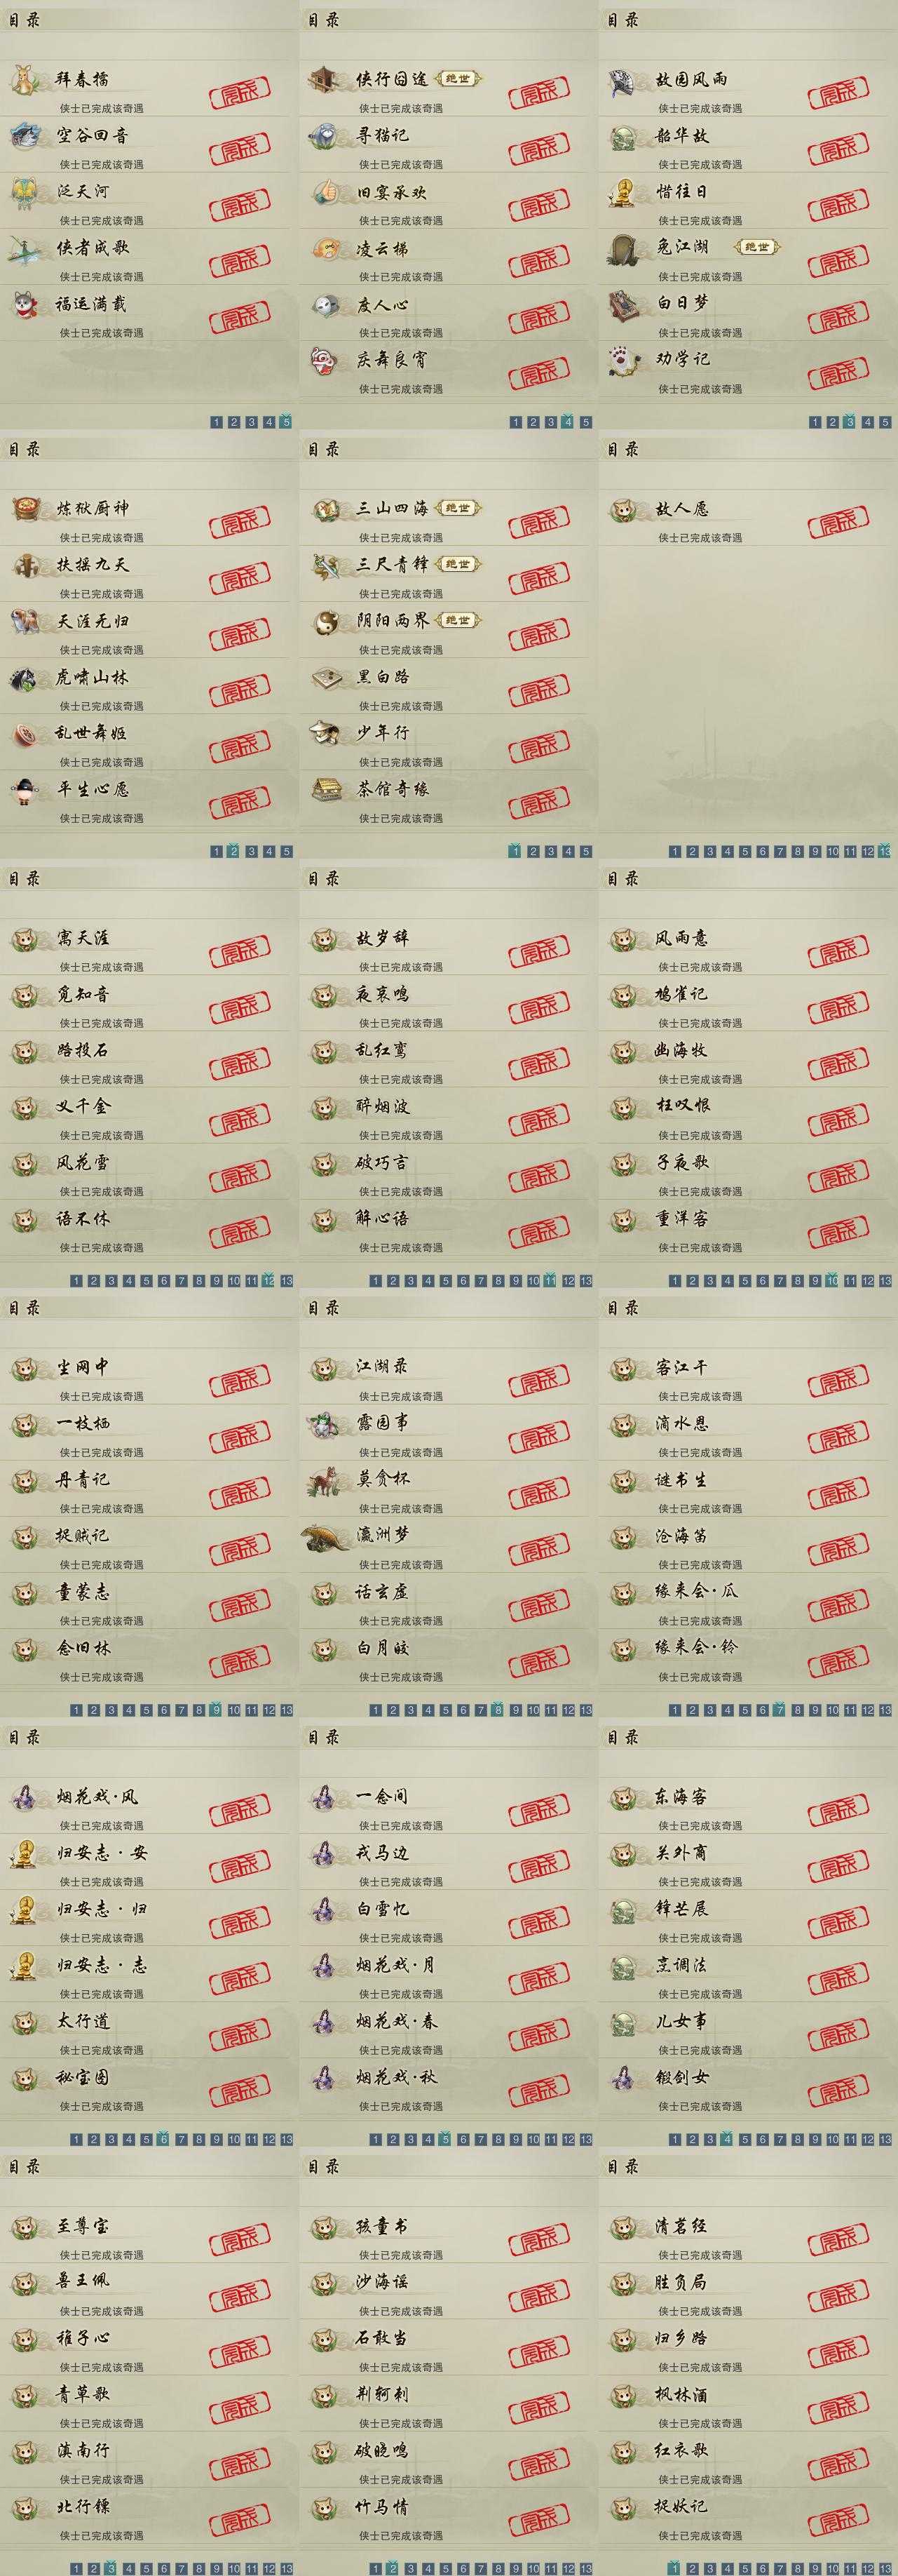Select the hot pot icon beside 炼狱厨神
Viewport: 898px width, 2576px height.
coord(25,509)
